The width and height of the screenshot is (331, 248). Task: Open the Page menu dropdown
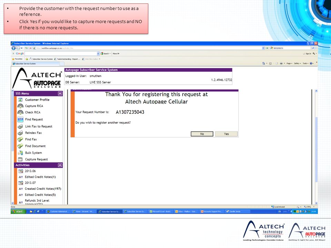click(x=289, y=63)
